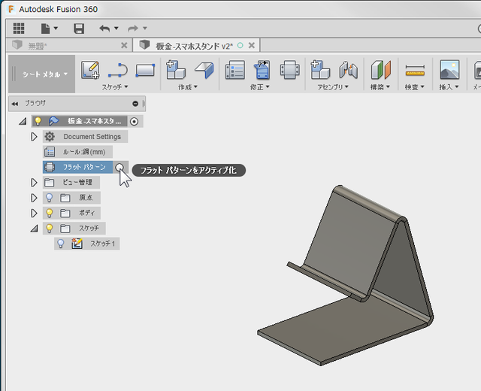Collapse the ブラウザ panel with double arrows
The height and width of the screenshot is (391, 481).
coord(15,104)
